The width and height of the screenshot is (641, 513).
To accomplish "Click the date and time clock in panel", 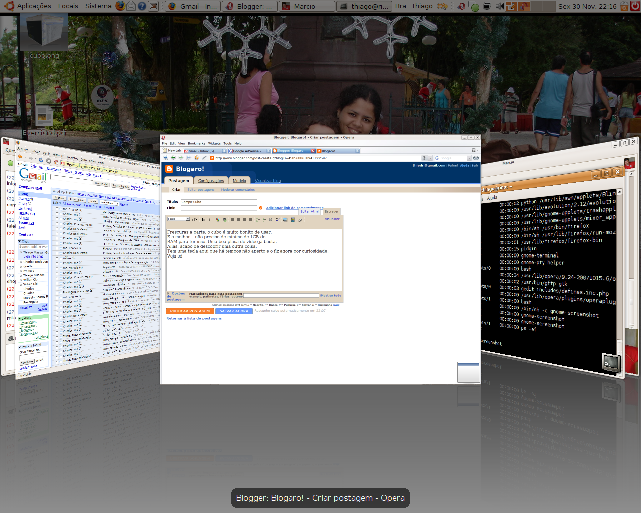I will pos(587,6).
